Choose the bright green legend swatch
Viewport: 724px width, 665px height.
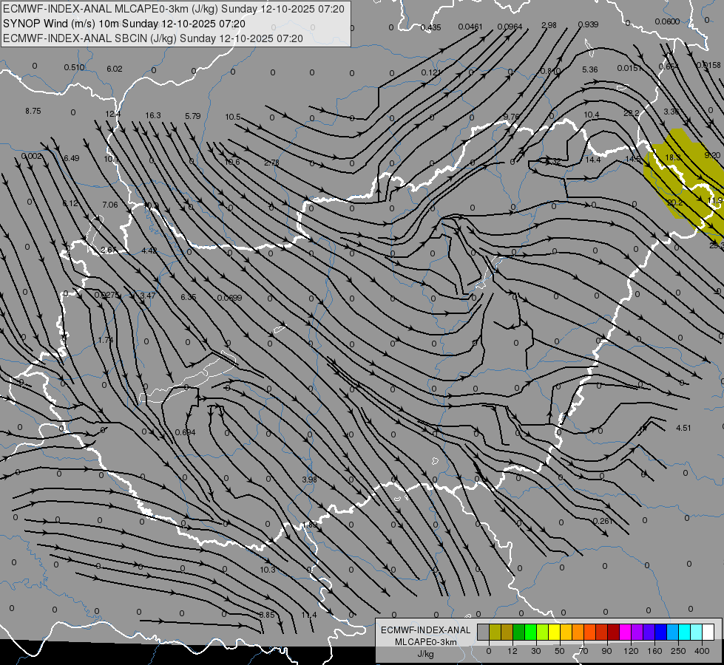(530, 632)
